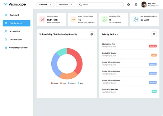The image size is (163, 116).
Task: Click the LOW severity badge
Action: point(154,91)
